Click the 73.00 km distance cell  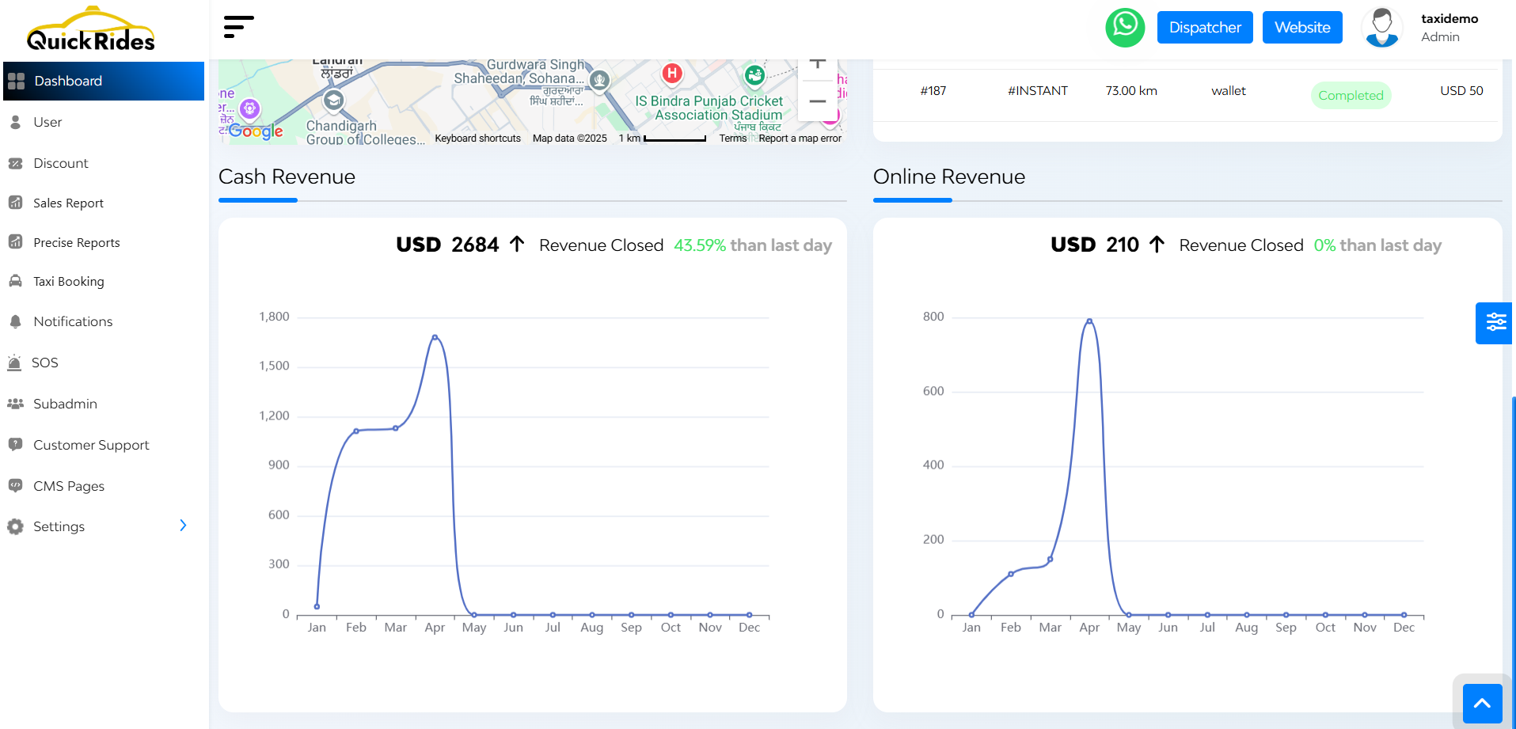1131,91
